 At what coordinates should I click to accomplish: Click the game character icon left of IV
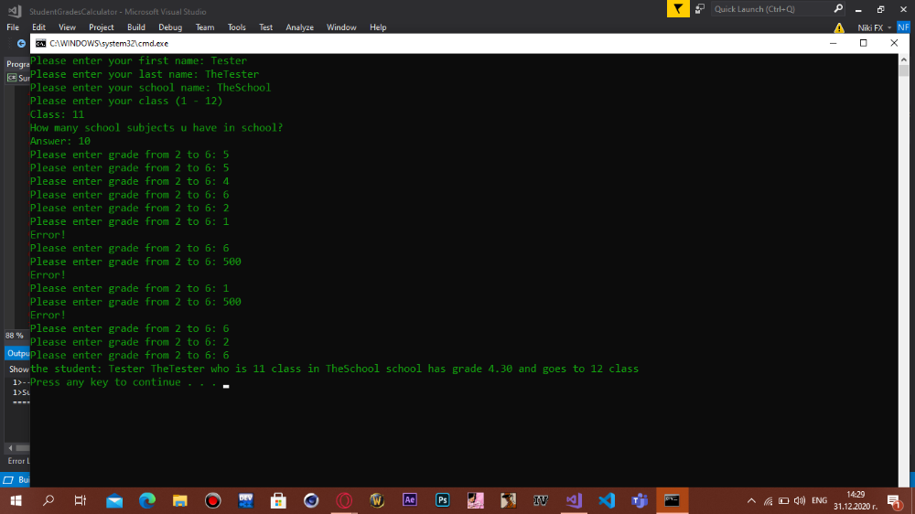click(508, 500)
